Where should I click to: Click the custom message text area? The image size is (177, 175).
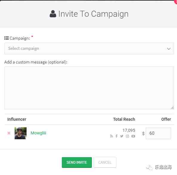[x=89, y=88]
